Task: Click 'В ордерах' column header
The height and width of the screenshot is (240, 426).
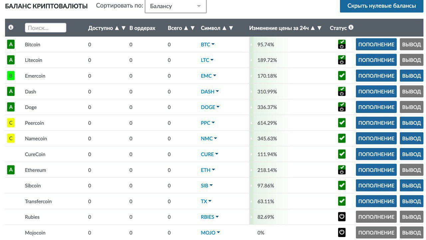Action: point(142,28)
